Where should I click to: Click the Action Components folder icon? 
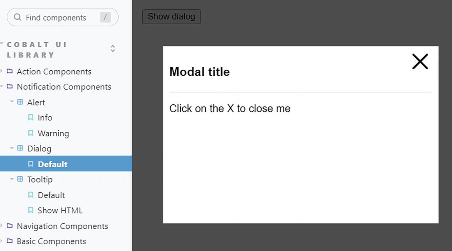pos(10,71)
